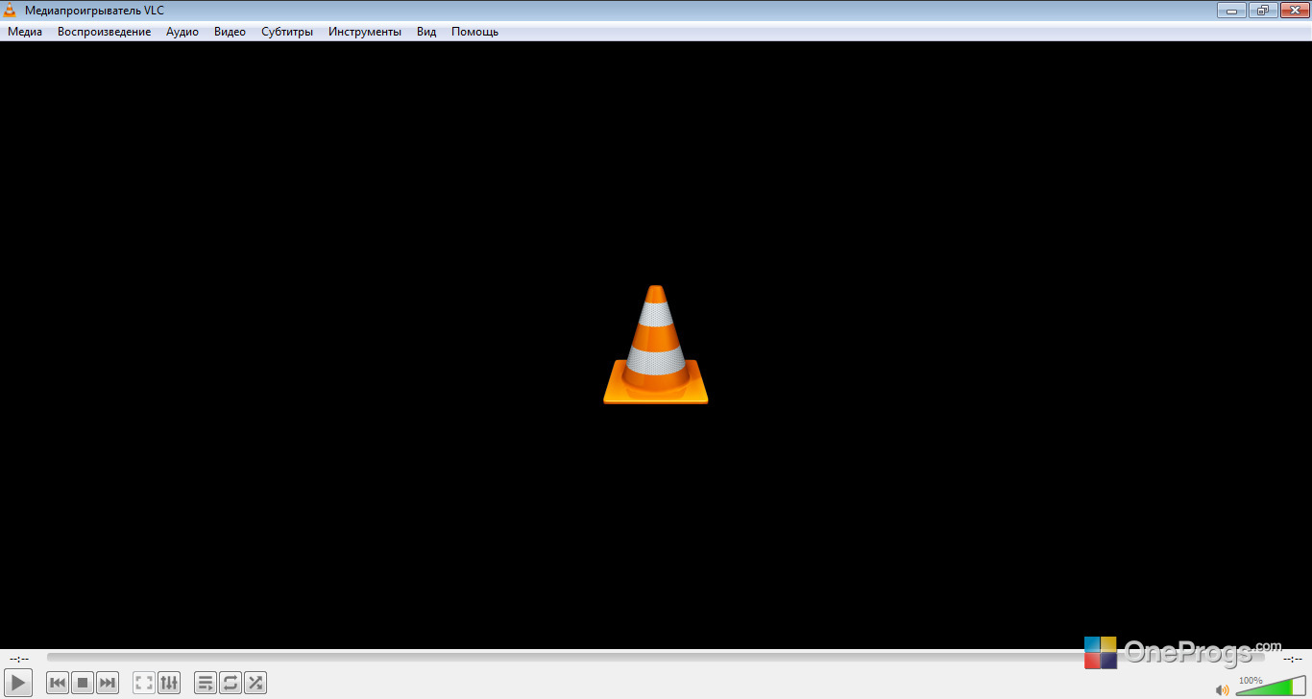The width and height of the screenshot is (1312, 699).
Task: Stop playback with the Stop button
Action: click(x=83, y=683)
